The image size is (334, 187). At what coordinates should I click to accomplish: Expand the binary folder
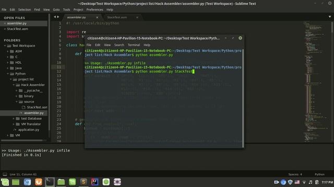pos(16,96)
